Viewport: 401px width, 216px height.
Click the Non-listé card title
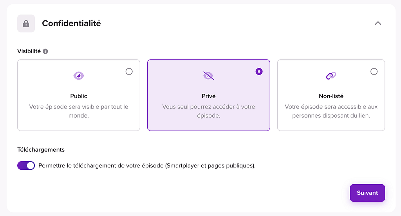coord(331,96)
